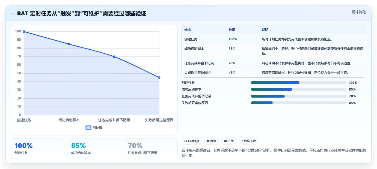The width and height of the screenshot is (377, 169).
Task: Click the 85% value in the table
Action: tap(232, 49)
